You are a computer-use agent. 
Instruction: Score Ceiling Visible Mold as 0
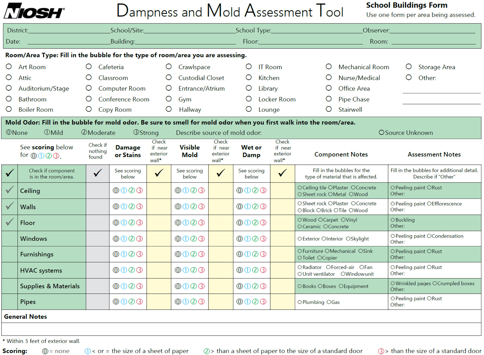(x=178, y=190)
